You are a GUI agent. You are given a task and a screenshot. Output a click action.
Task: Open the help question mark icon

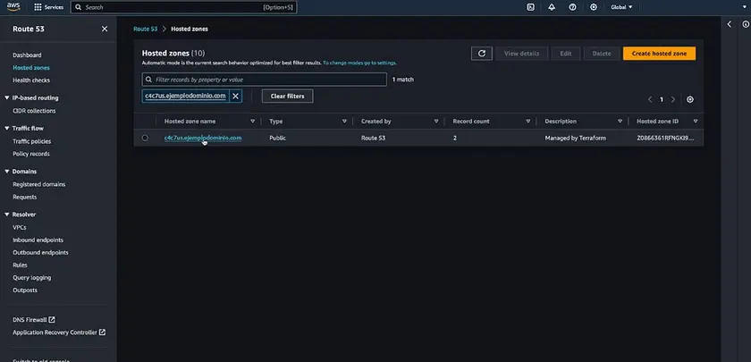tap(572, 7)
